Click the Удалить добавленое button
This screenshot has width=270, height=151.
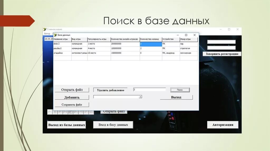pyautogui.click(x=110, y=90)
